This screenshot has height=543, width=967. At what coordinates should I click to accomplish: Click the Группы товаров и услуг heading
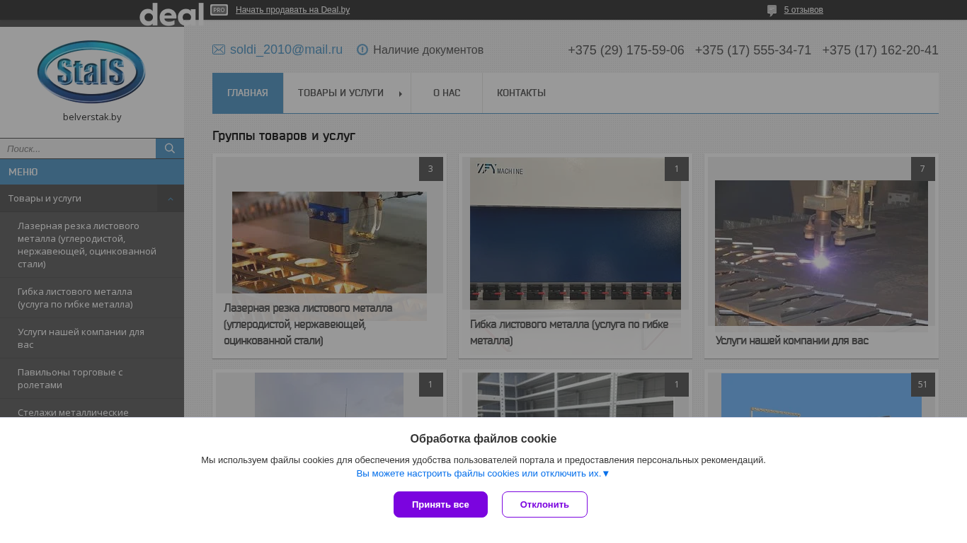pyautogui.click(x=284, y=136)
